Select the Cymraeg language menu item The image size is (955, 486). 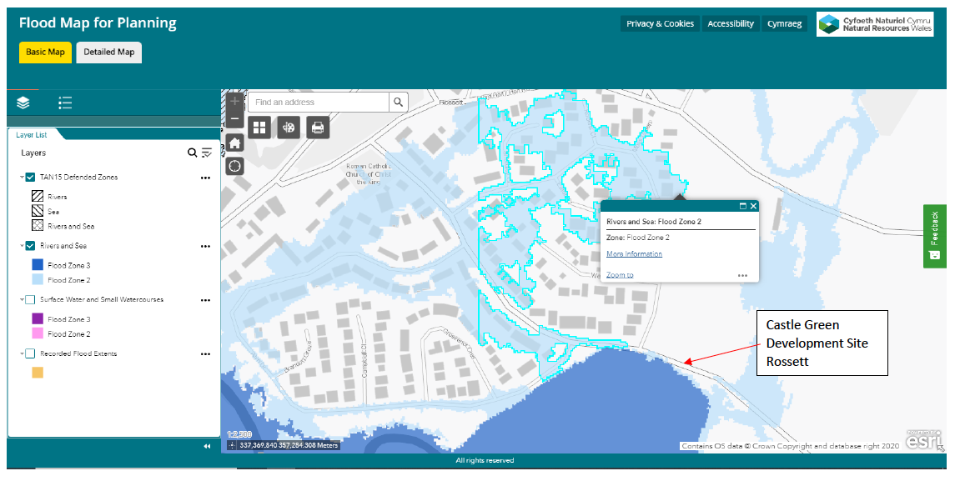click(x=783, y=23)
